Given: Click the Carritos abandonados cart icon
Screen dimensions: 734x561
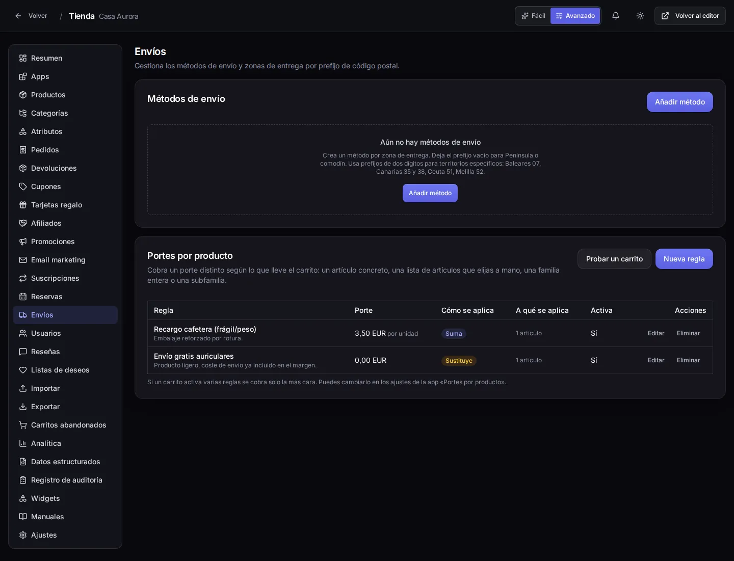Looking at the screenshot, I should pos(23,425).
